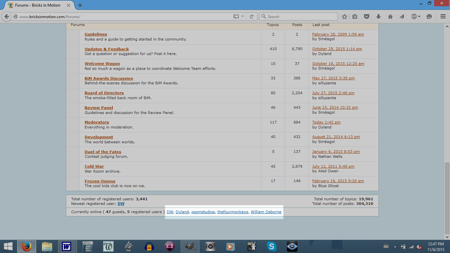Select the Forums - Bricks in Motion tab
Screen dimensions: 450x253
pos(38,5)
